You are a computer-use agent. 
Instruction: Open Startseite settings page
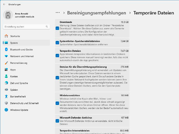pyautogui.click(x=27, y=36)
